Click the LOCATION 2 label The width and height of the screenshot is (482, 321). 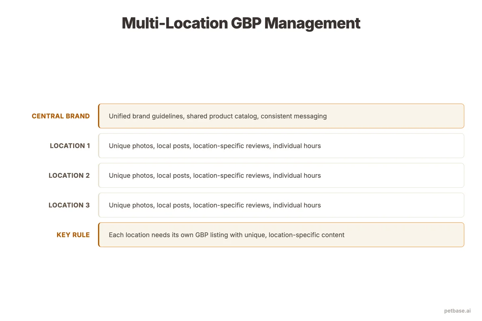[x=69, y=175]
